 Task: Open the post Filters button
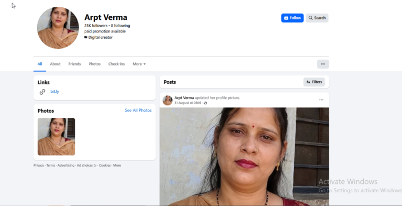(x=314, y=82)
